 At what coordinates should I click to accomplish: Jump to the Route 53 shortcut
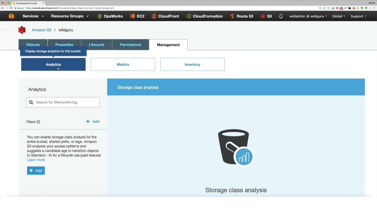pyautogui.click(x=242, y=16)
